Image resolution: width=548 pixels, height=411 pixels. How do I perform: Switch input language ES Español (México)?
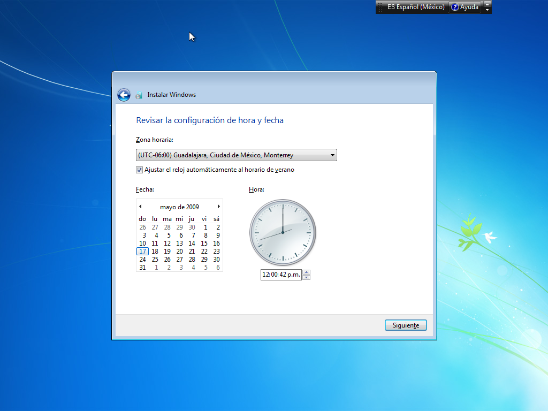[x=416, y=7]
